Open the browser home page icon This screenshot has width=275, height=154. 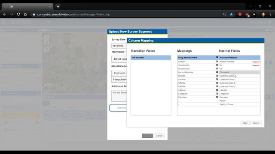click(25, 14)
